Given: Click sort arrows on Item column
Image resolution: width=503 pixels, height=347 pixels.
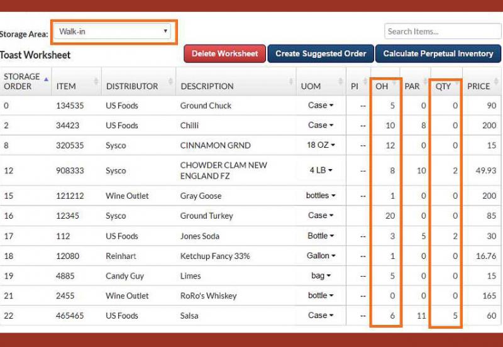Looking at the screenshot, I should click(x=96, y=82).
